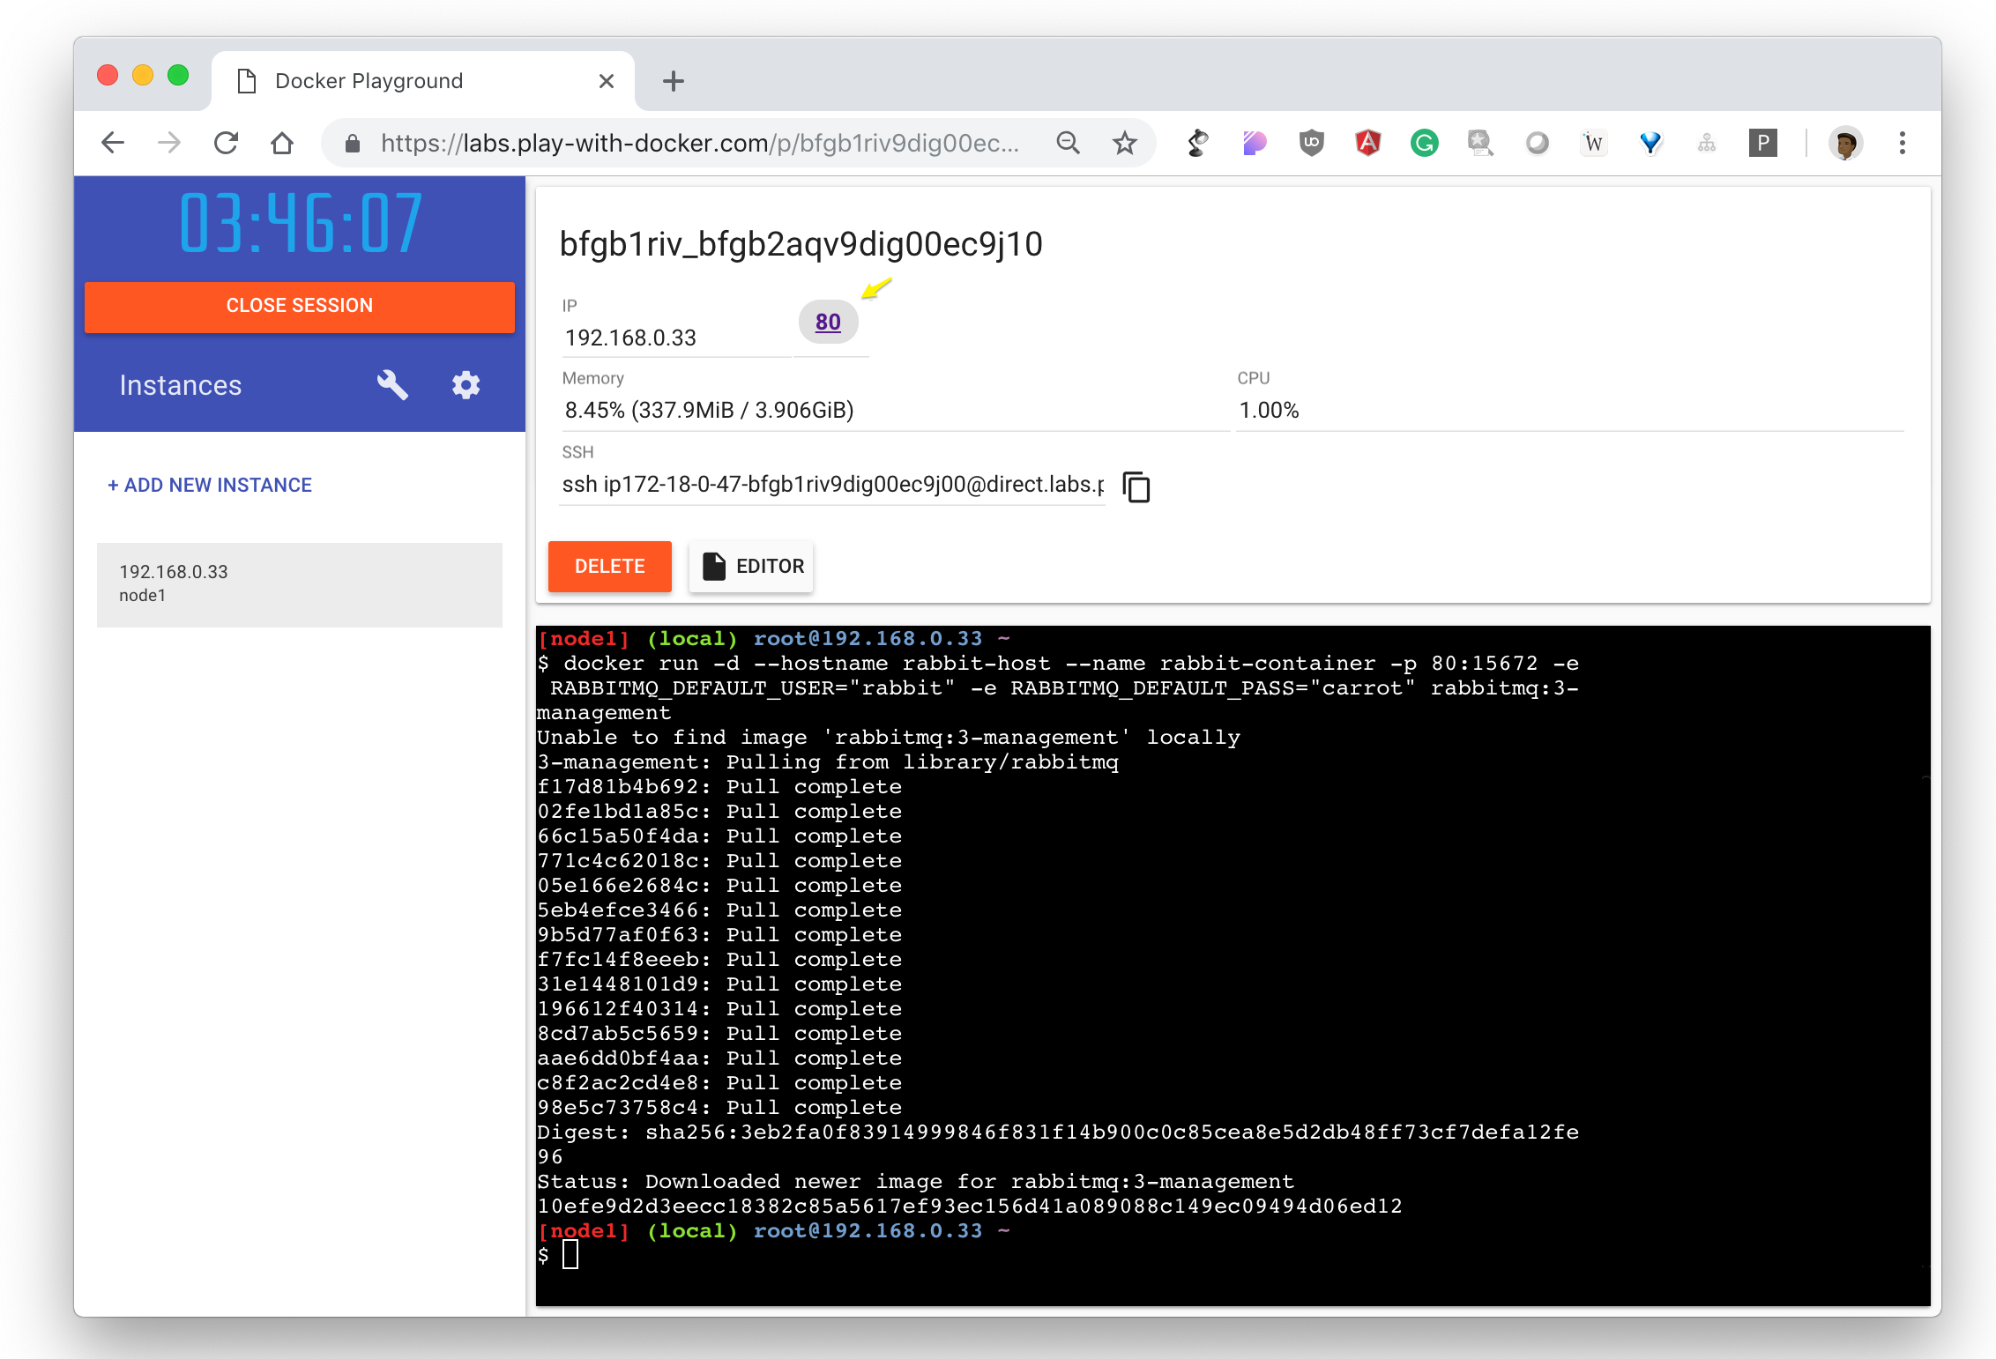Click the instance name heading bfgb1riv_bfgb2aqv9dig00ec9j10

801,244
